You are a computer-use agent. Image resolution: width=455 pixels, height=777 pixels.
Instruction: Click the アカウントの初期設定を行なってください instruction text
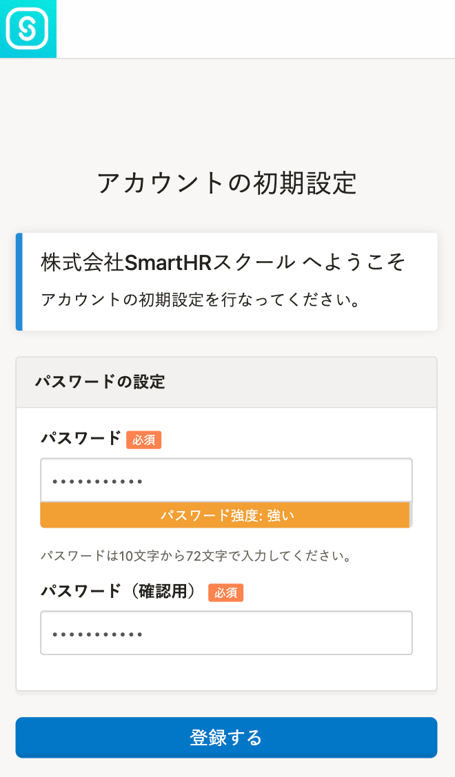pyautogui.click(x=201, y=300)
